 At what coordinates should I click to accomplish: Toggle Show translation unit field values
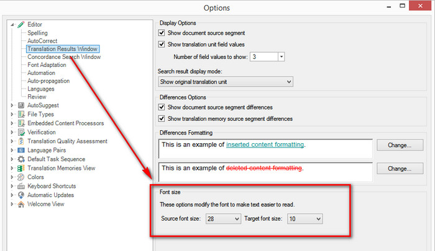(x=162, y=44)
